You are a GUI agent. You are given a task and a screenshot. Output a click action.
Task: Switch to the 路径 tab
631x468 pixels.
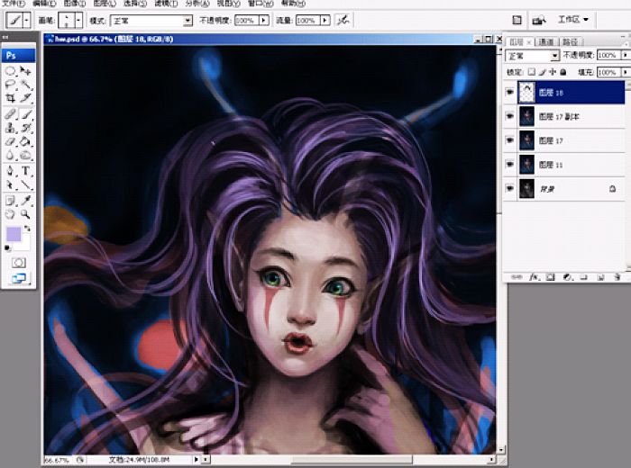[x=570, y=41]
